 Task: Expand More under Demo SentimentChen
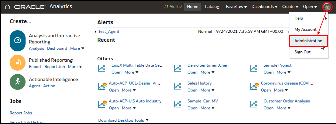(x=208, y=72)
